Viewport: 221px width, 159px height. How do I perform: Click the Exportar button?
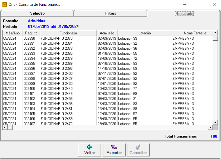[x=114, y=150]
